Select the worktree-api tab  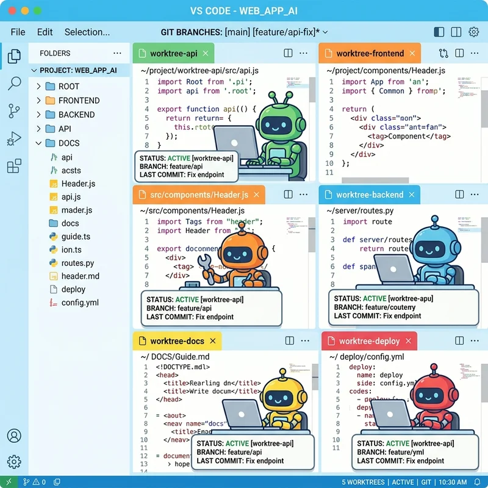click(x=173, y=53)
